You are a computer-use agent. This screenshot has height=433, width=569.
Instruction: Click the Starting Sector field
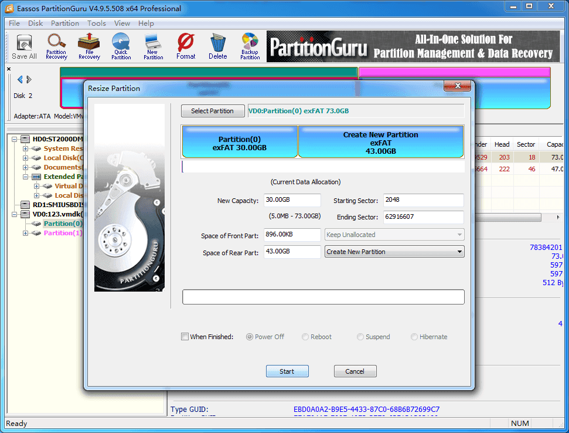point(424,200)
